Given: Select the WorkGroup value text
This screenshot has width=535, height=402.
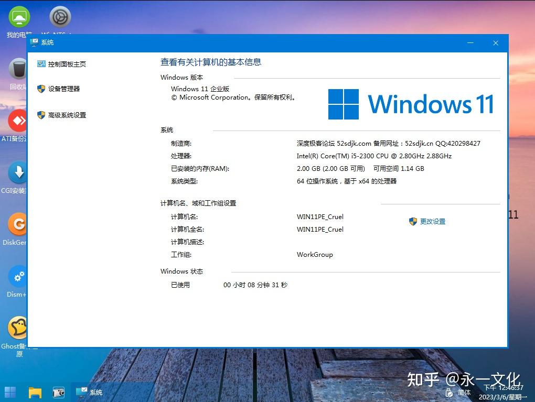Looking at the screenshot, I should pos(315,255).
